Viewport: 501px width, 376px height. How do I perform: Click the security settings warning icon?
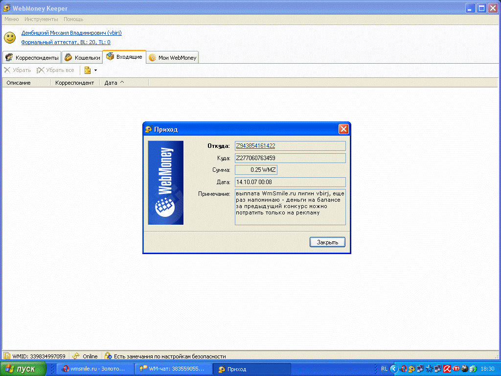point(109,356)
